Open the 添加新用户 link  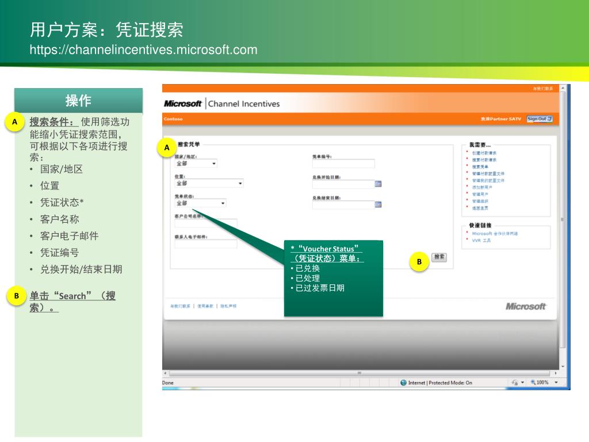point(482,187)
